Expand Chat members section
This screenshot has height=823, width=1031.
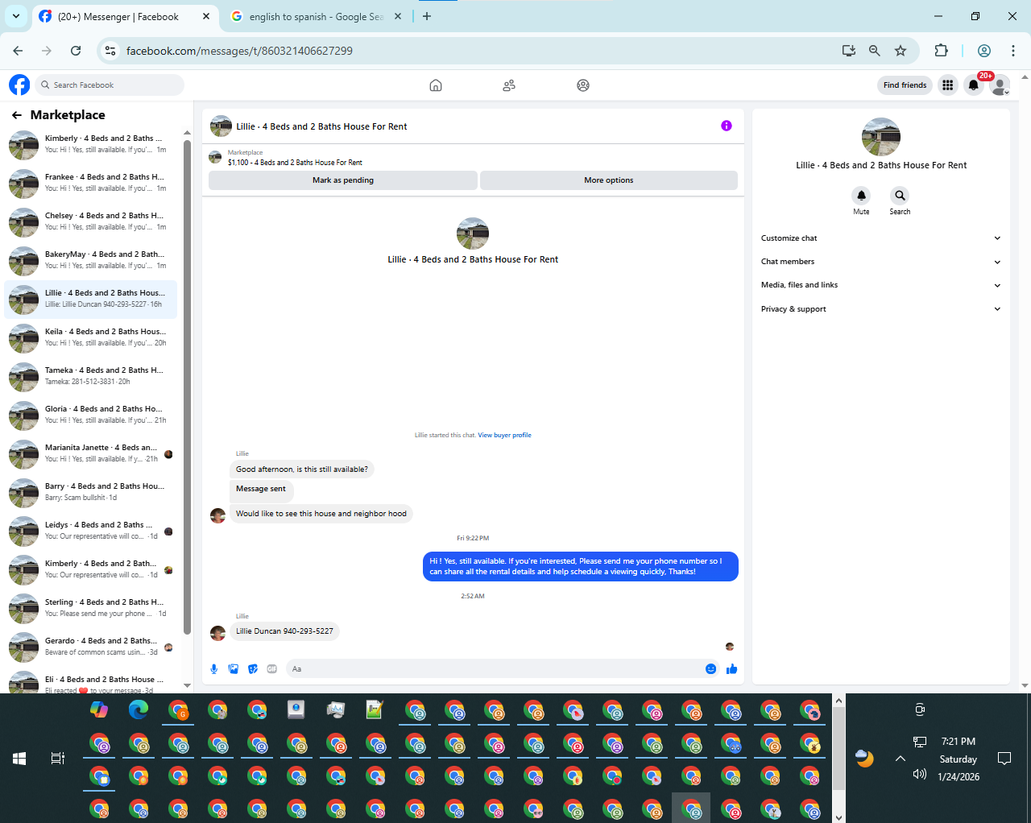click(x=881, y=262)
